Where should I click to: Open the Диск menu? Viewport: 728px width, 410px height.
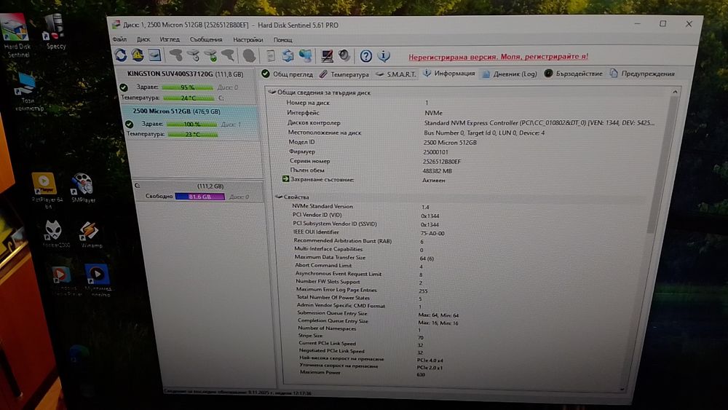[143, 39]
